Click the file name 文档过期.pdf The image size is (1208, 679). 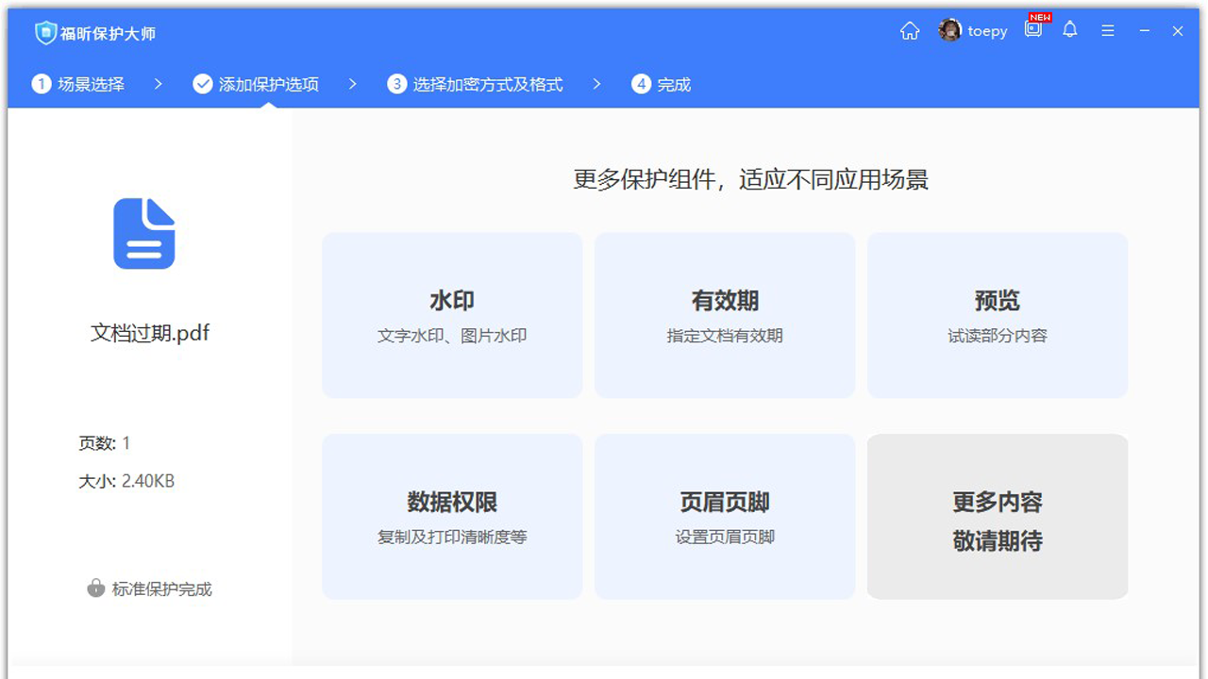click(x=148, y=333)
